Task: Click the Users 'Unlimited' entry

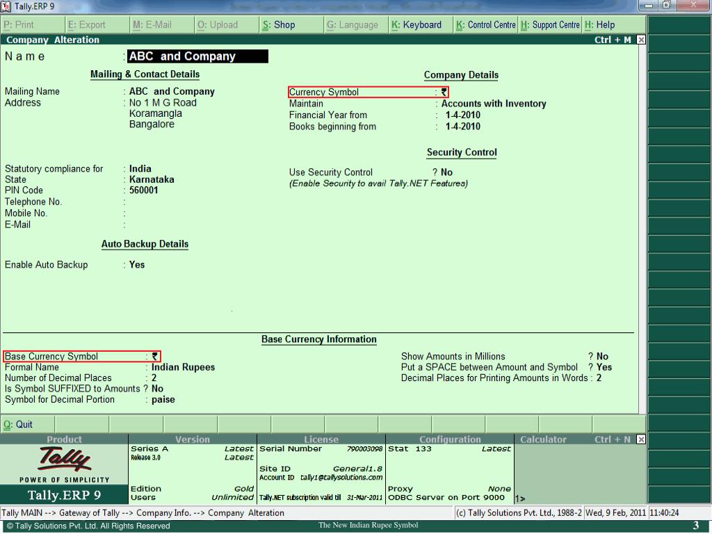Action: click(232, 498)
